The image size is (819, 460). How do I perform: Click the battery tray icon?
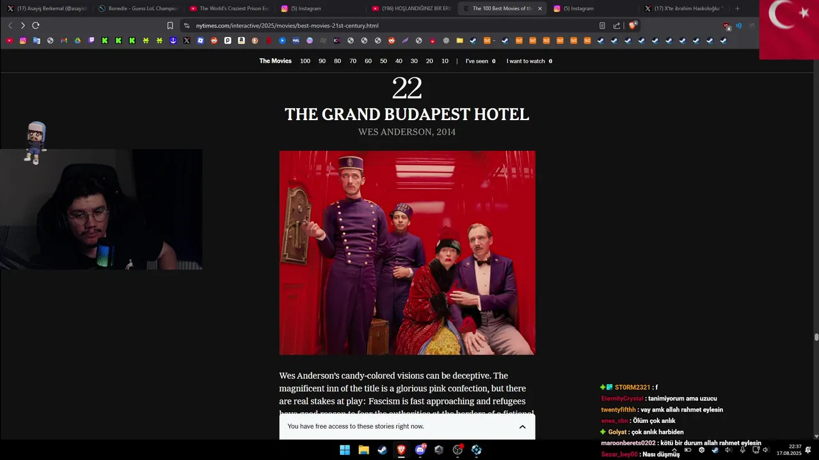tap(688, 450)
